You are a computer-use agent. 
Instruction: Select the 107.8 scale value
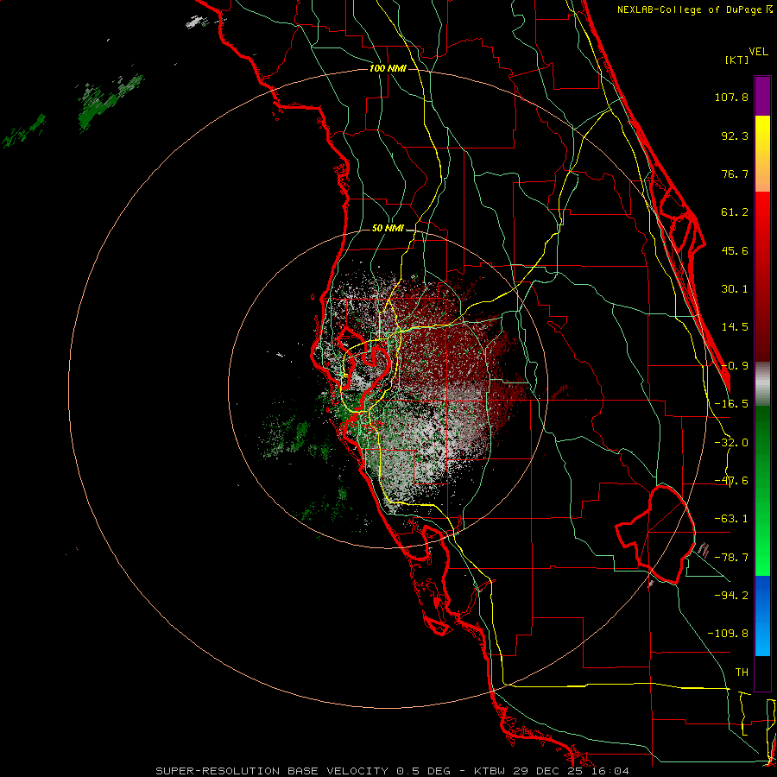tap(731, 97)
